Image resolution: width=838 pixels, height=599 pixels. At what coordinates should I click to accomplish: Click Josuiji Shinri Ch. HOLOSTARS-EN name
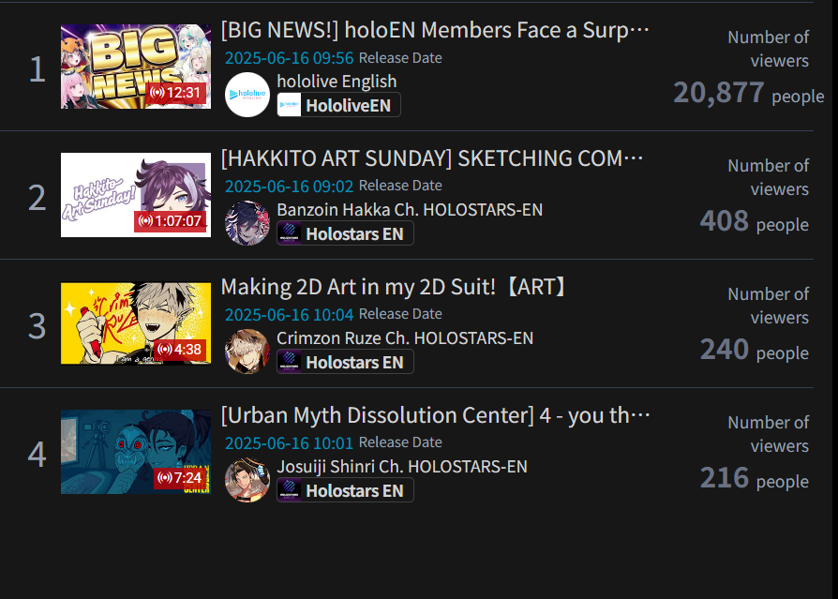click(402, 467)
